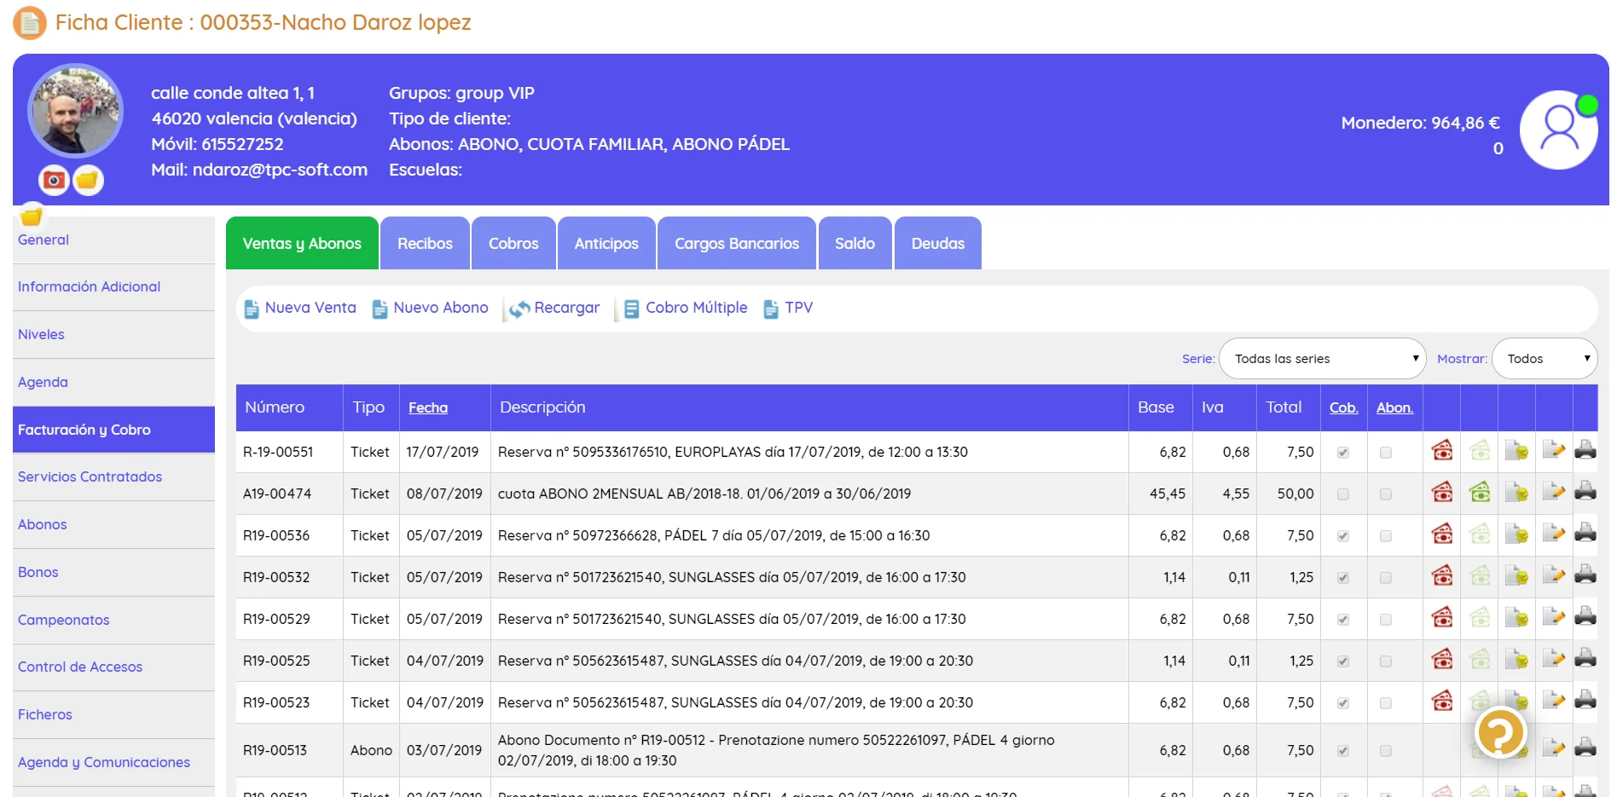
Task: Create a Nueva Venta
Action: pyautogui.click(x=300, y=308)
